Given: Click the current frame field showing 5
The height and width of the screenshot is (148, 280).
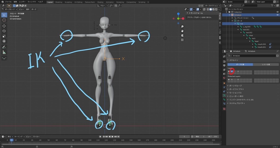Looking at the screenshot, I should pyautogui.click(x=184, y=137).
